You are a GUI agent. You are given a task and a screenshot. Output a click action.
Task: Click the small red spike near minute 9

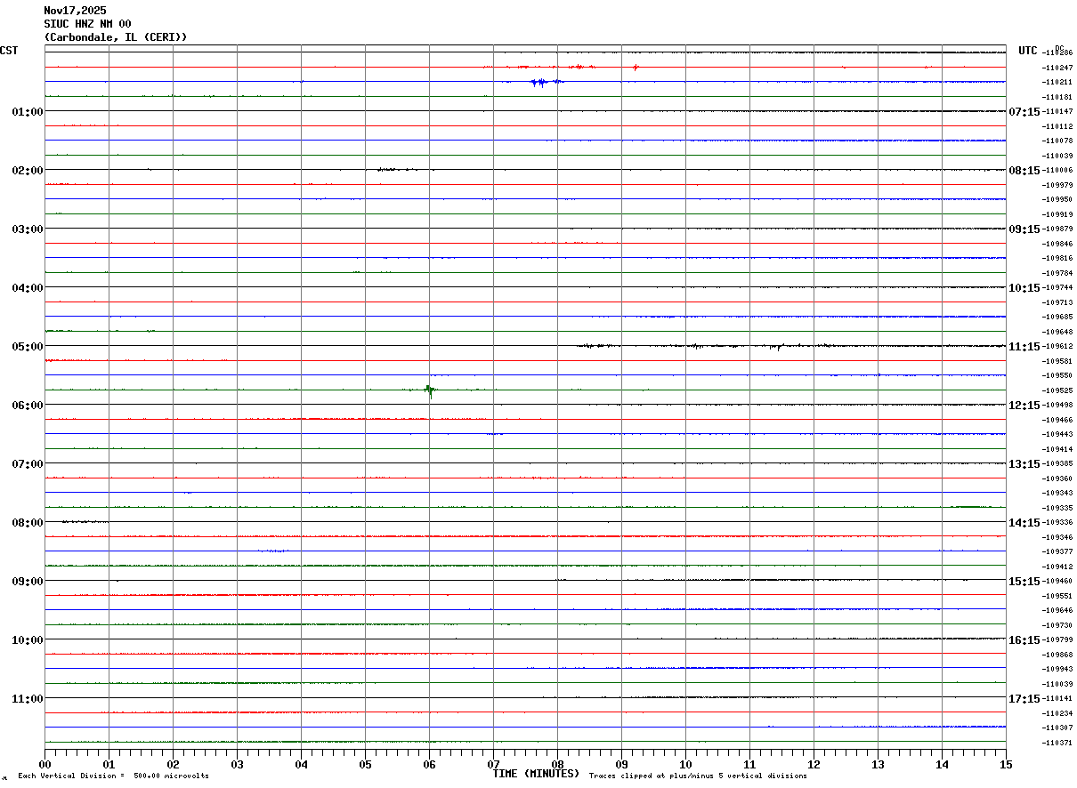[x=636, y=67]
